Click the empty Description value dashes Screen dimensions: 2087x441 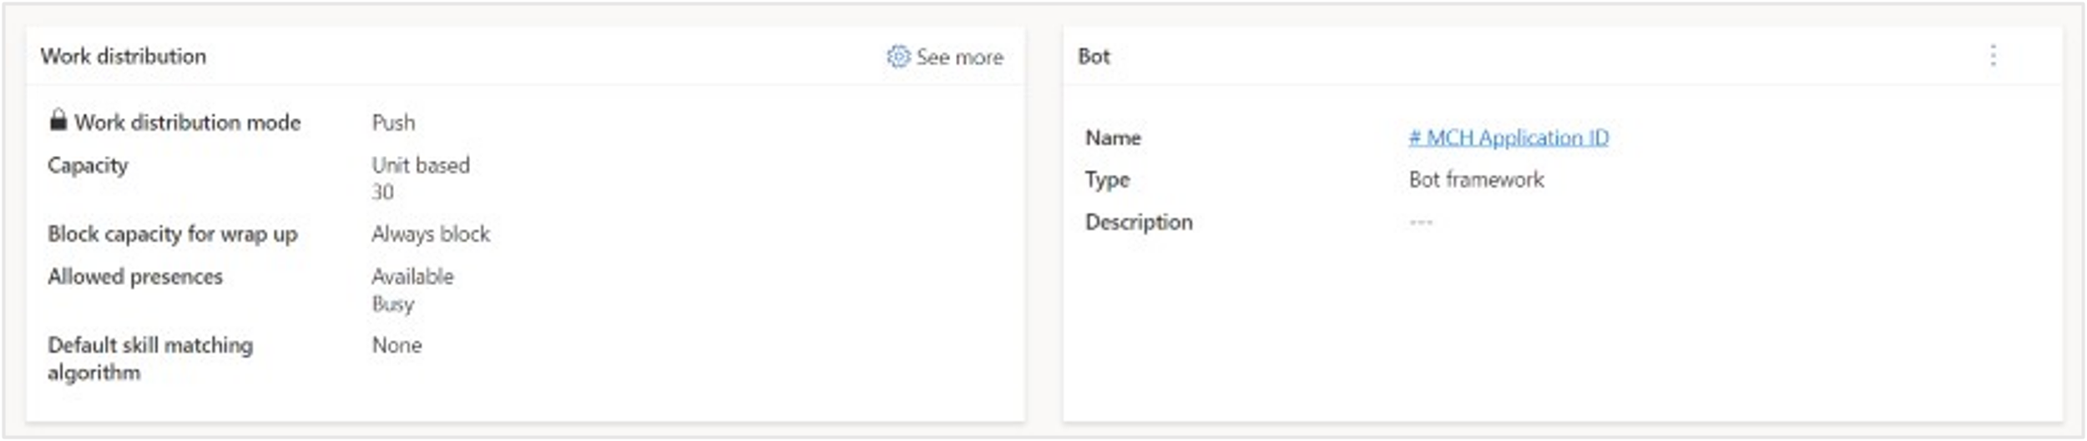[1420, 223]
